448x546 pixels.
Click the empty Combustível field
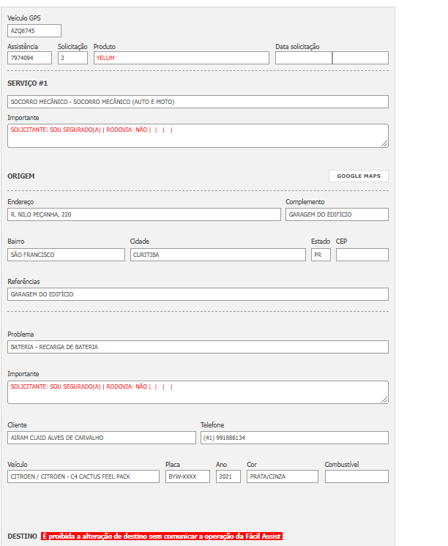356,476
